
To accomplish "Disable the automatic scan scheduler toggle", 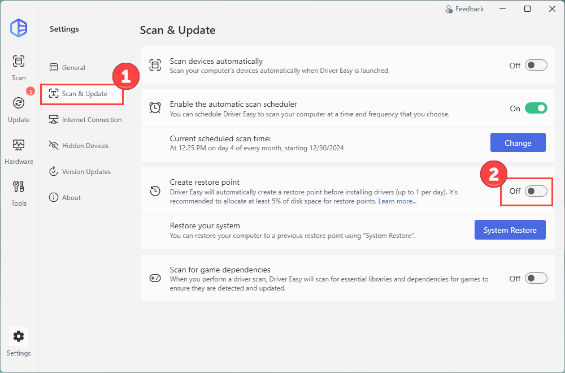I will [x=536, y=109].
